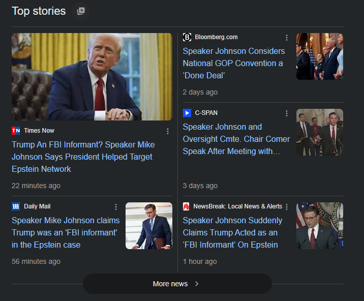Open 'Speaker Mike Johnson claims Trump' Daily Mail headline

66,232
